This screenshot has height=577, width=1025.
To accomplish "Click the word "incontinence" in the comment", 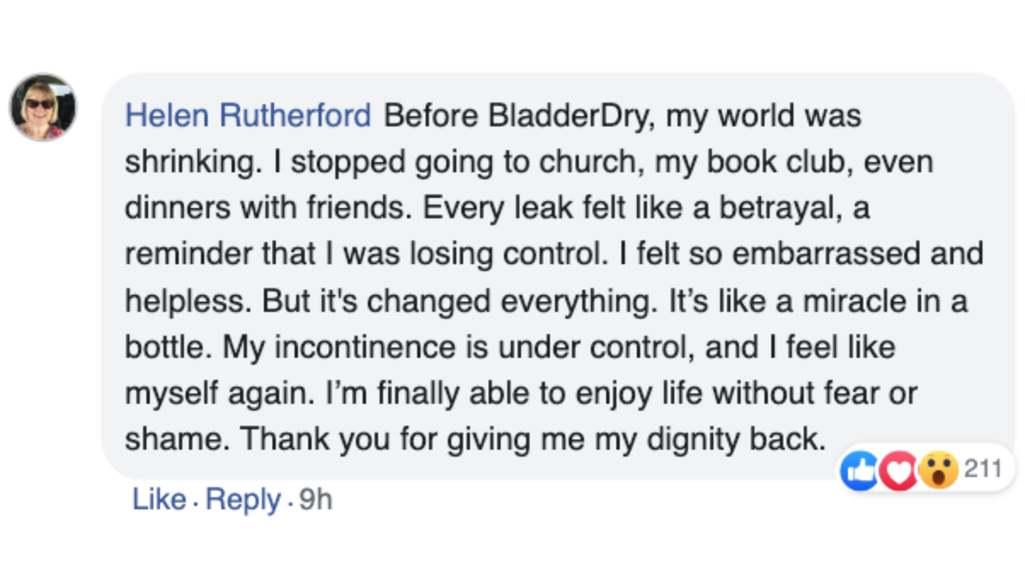I will (x=365, y=347).
